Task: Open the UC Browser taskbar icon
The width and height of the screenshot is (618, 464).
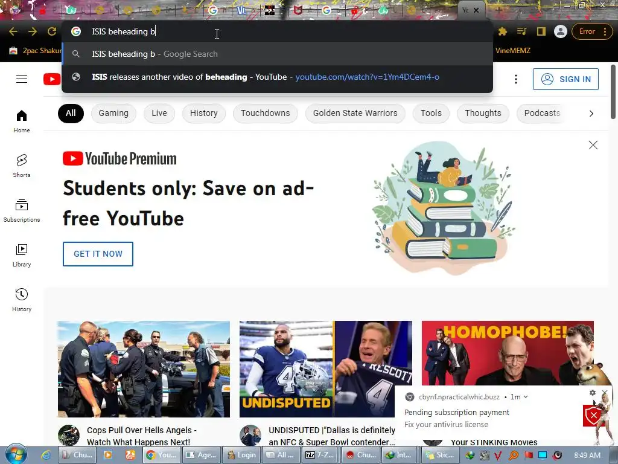Action: (130, 455)
